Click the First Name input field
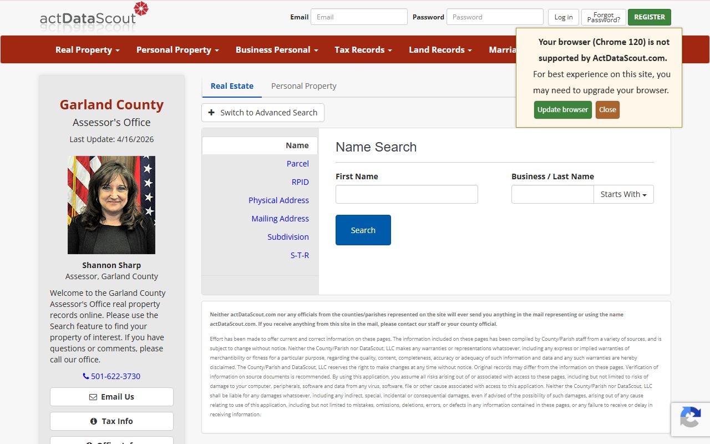 click(407, 194)
